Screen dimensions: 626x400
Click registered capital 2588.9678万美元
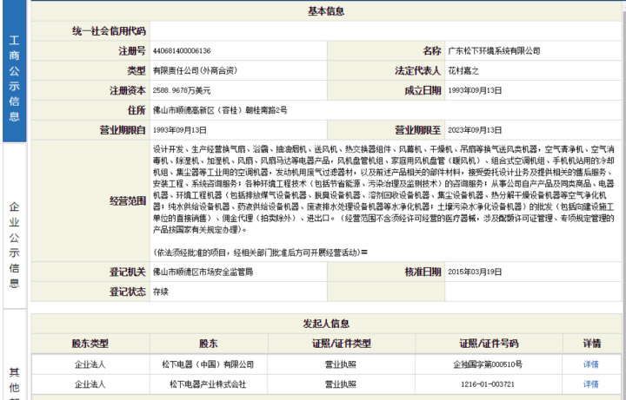tap(182, 90)
